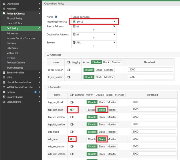
Task: Expand the Dashboard menu chevron
Action: coord(39,4)
